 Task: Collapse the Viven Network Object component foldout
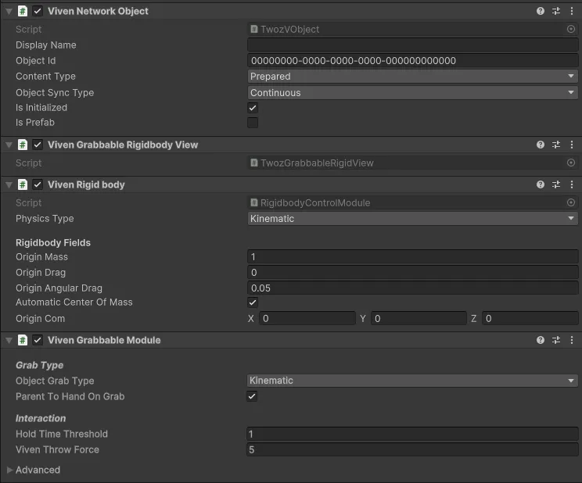coord(9,12)
